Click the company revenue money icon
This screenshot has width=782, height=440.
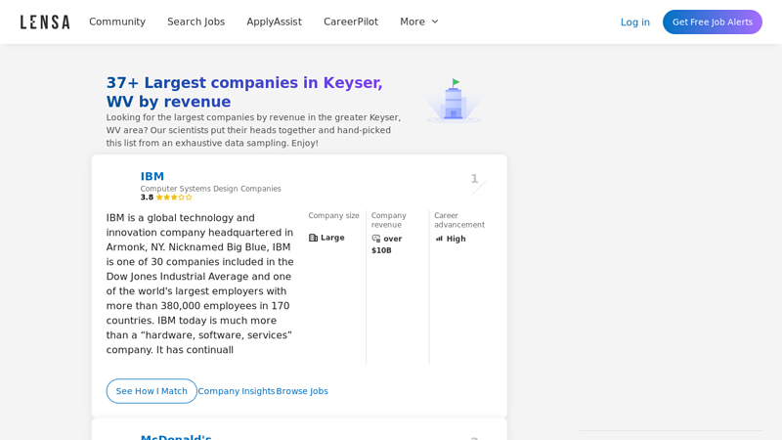pos(376,239)
